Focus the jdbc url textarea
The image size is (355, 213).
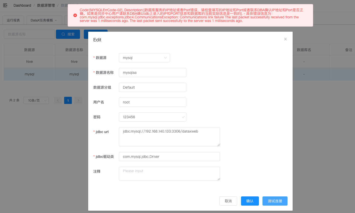click(169, 137)
